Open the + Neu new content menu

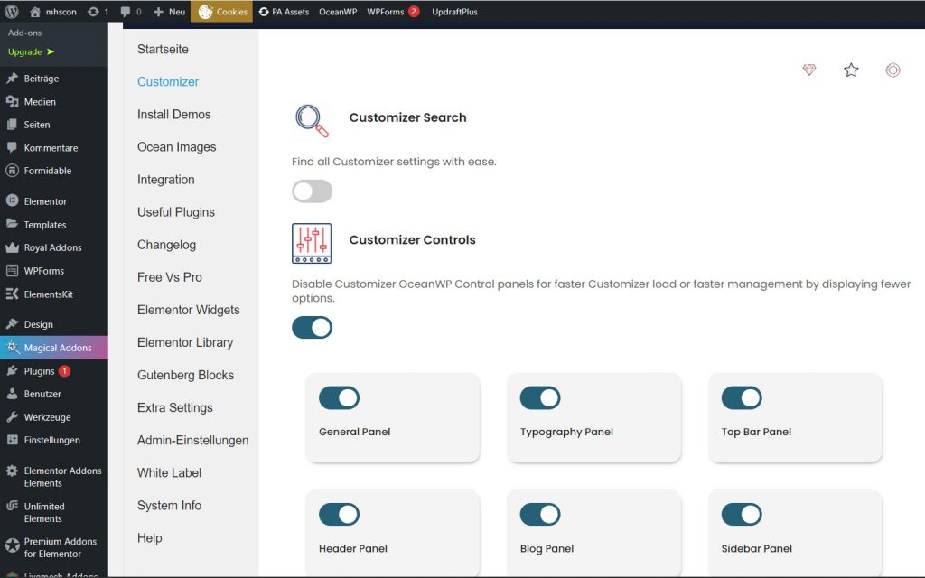[169, 12]
